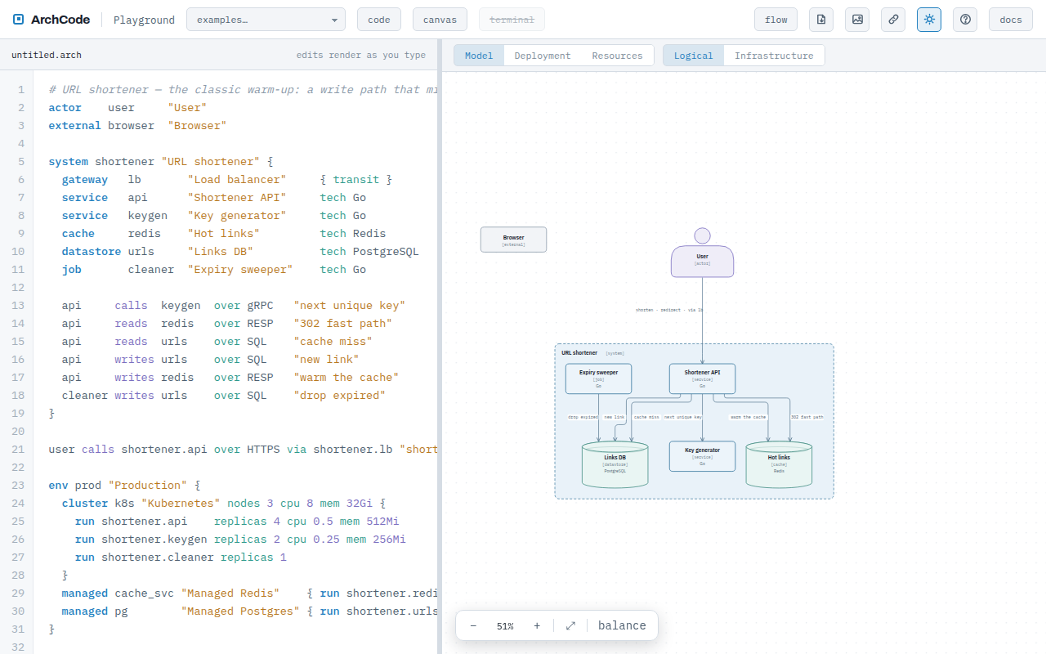
Task: Select the Browser external node
Action: click(513, 240)
